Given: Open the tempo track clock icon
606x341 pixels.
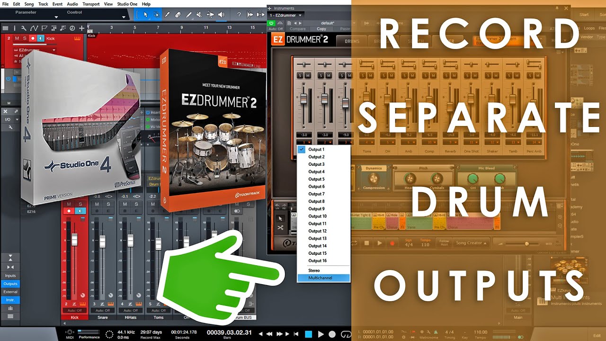Looking at the screenshot, I should (72, 28).
